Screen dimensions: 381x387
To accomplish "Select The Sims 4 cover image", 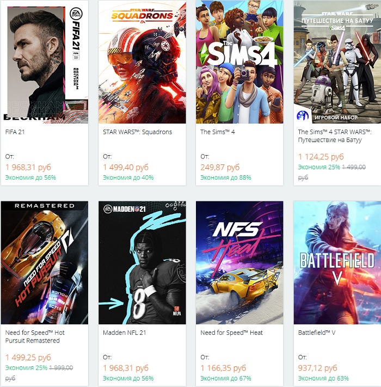I will 239,62.
